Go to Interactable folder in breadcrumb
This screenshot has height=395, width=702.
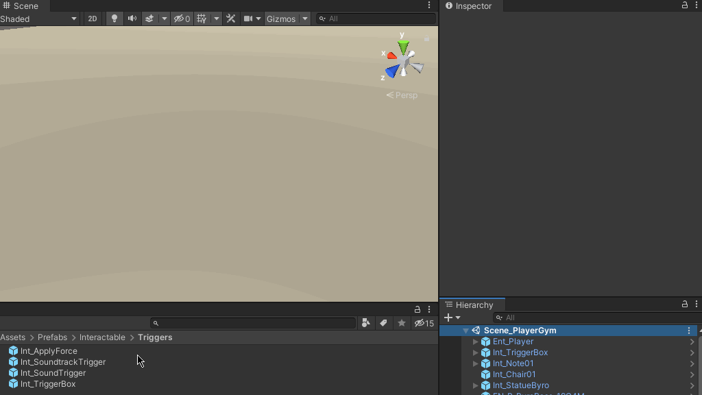102,337
